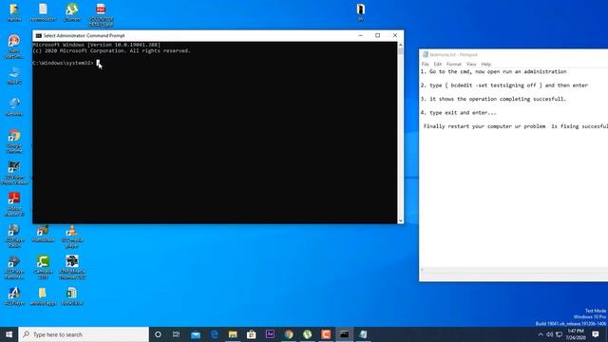Open network status in the system tray
Image resolution: width=608 pixels, height=342 pixels.
point(559,334)
